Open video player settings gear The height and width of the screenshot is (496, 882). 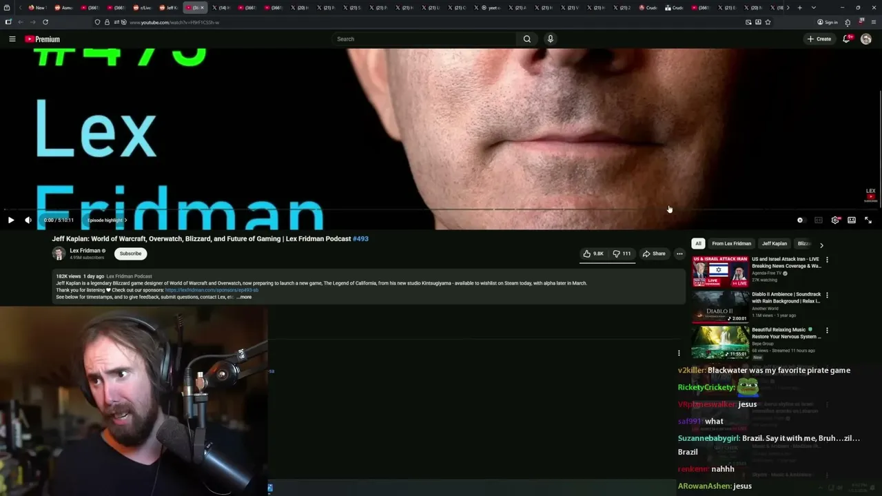tap(835, 220)
